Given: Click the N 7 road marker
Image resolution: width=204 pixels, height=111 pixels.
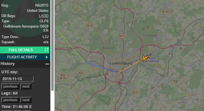Looking at the screenshot, I should [x=121, y=36].
